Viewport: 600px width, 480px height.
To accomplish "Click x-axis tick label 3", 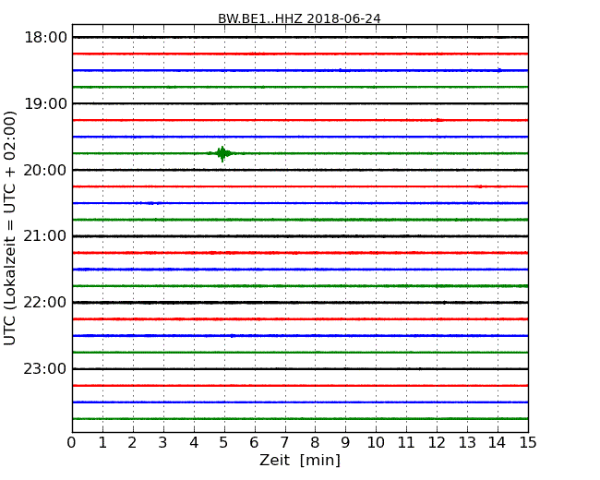I will click(163, 442).
